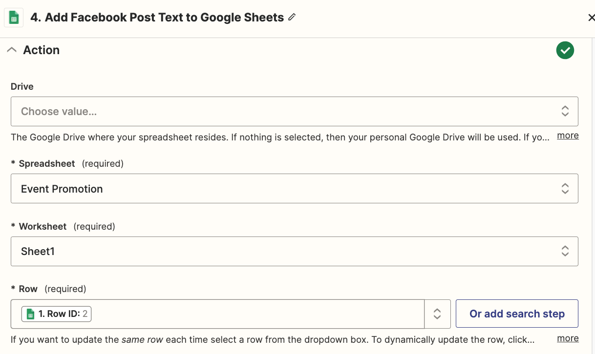Click the Action section heading

(42, 50)
